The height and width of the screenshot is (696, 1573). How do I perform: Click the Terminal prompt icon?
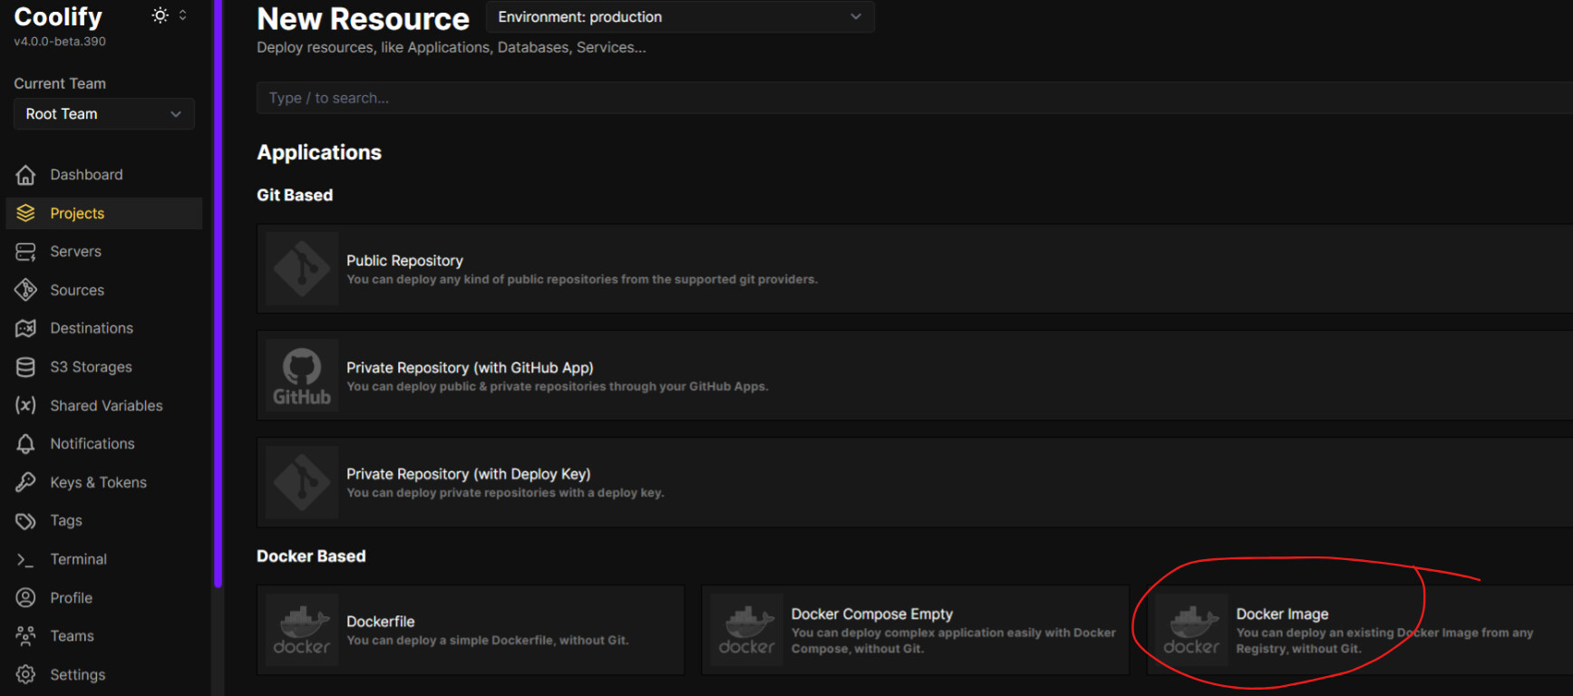point(25,560)
